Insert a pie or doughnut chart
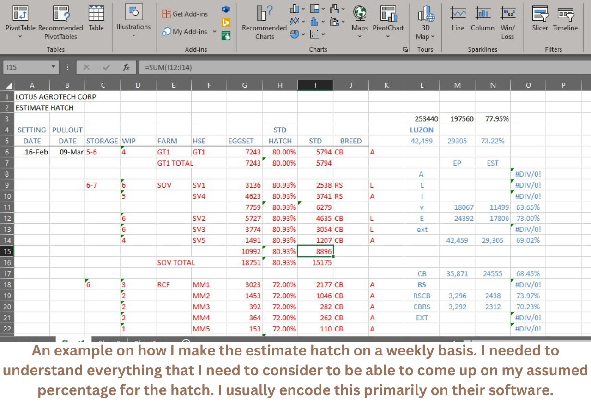Screen dimensions: 591x408 tap(295, 34)
